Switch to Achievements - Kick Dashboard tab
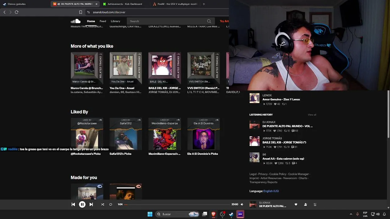 click(x=125, y=4)
